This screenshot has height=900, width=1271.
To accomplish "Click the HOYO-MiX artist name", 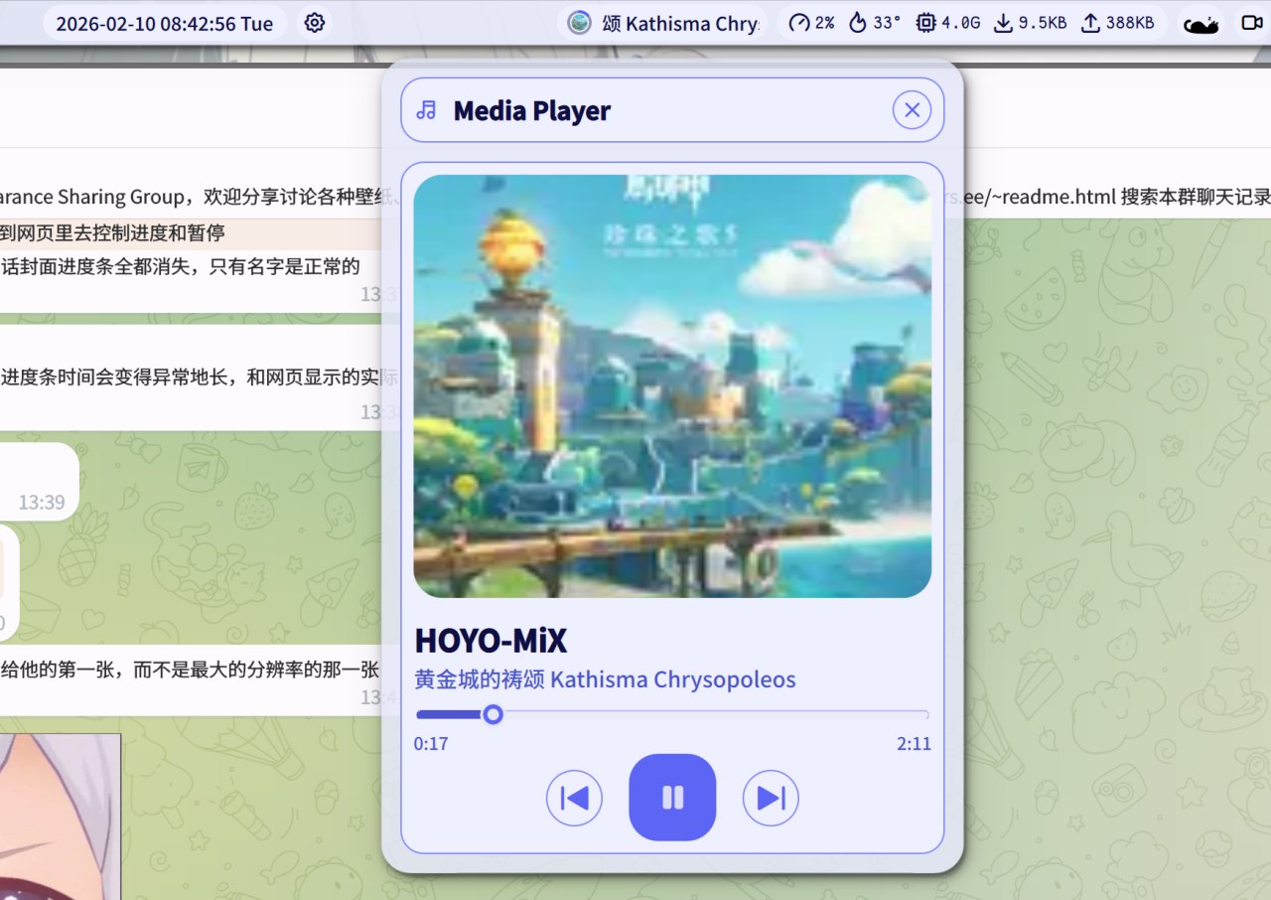I will (x=491, y=641).
